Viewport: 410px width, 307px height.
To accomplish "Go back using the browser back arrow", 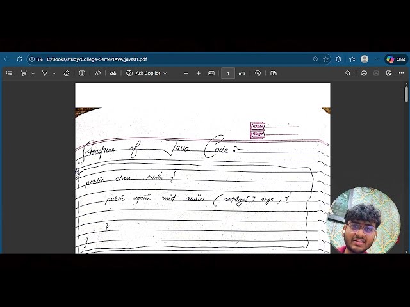I will 7,59.
